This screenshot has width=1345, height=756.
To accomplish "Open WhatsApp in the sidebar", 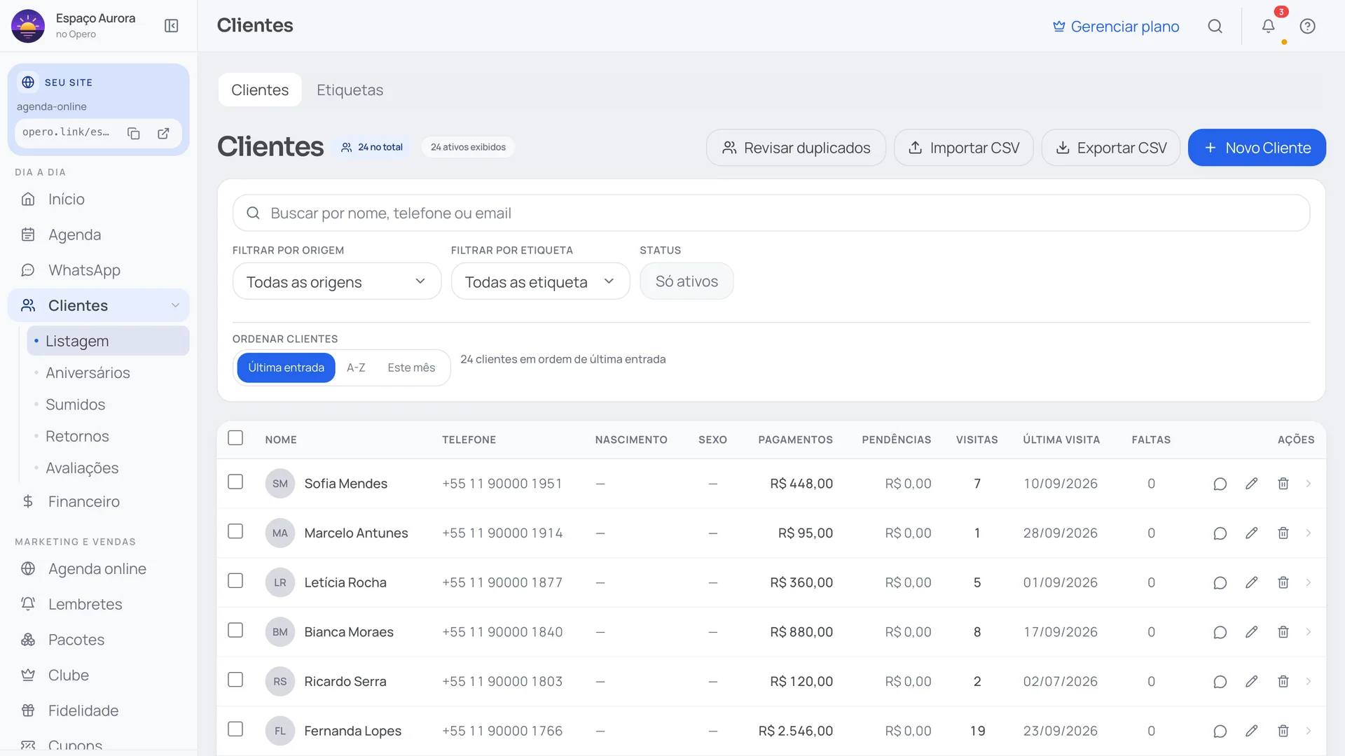I will (x=99, y=270).
